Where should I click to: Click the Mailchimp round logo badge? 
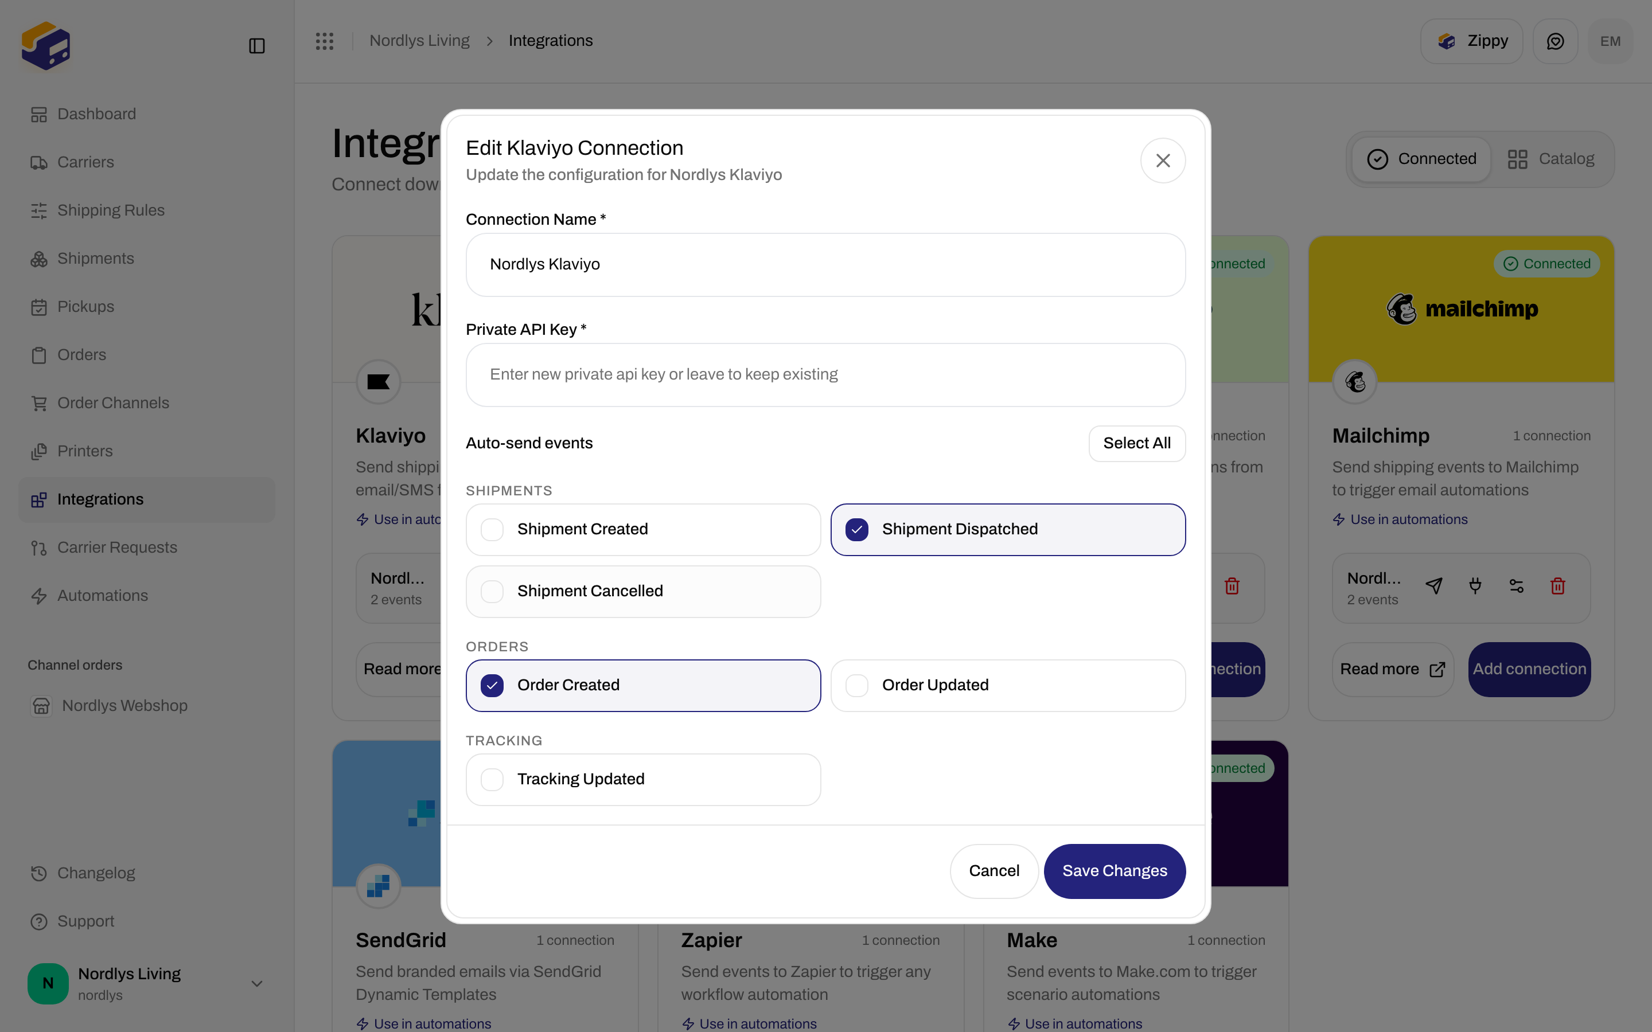click(1355, 381)
